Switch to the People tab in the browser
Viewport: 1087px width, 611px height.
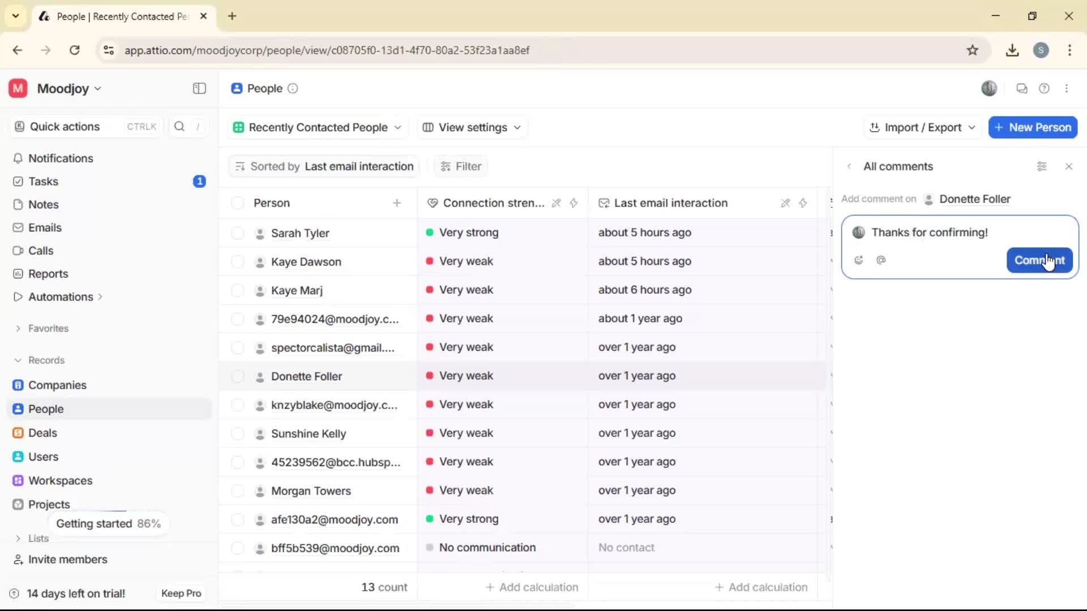coord(113,16)
